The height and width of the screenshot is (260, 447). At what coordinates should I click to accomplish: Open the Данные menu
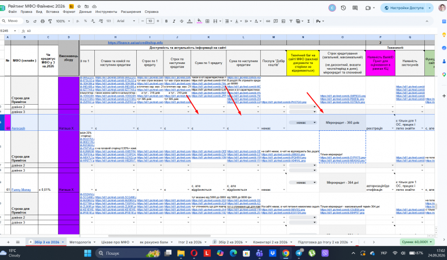tap(85, 12)
